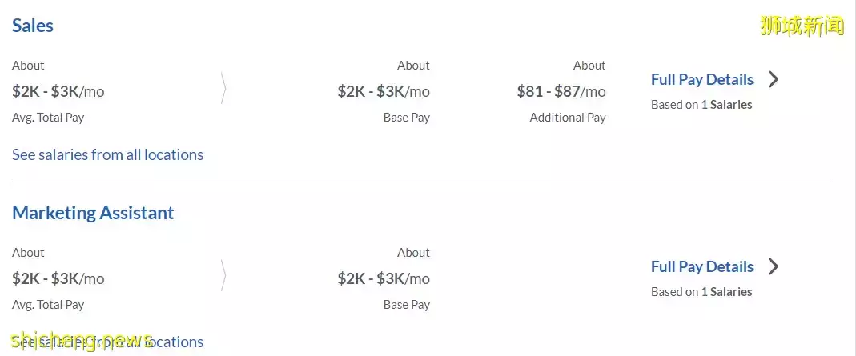Open the Sales job title link
This screenshot has height=356, width=856.
33,26
